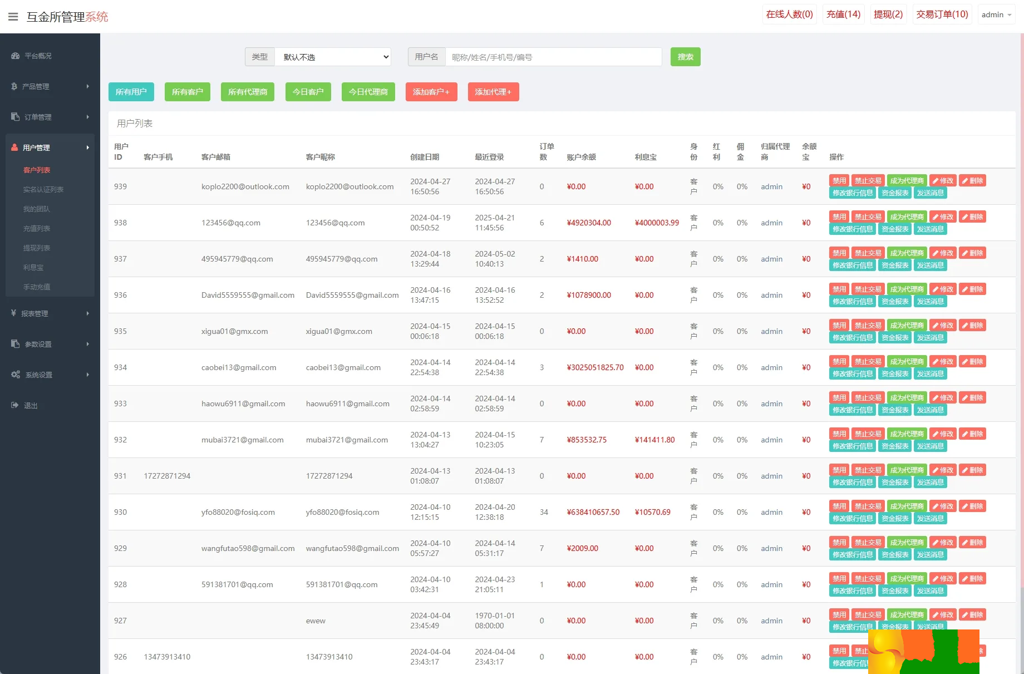The height and width of the screenshot is (674, 1024).
Task: Open 实名认证列表 in the sidebar
Action: tap(43, 190)
